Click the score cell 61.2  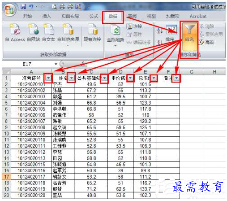[91, 96]
